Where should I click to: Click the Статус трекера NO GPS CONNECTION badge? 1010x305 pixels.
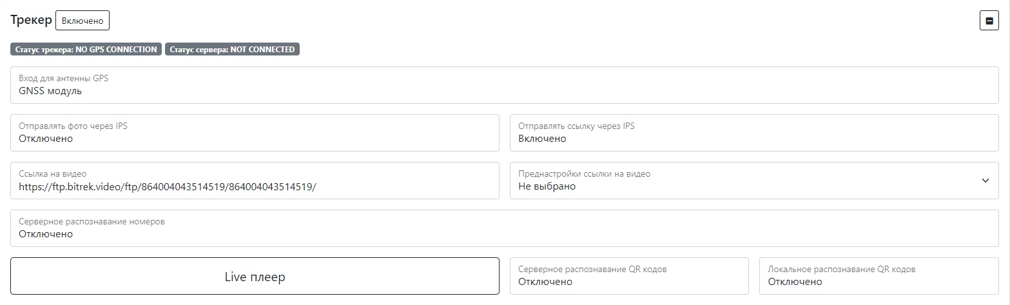pos(86,49)
